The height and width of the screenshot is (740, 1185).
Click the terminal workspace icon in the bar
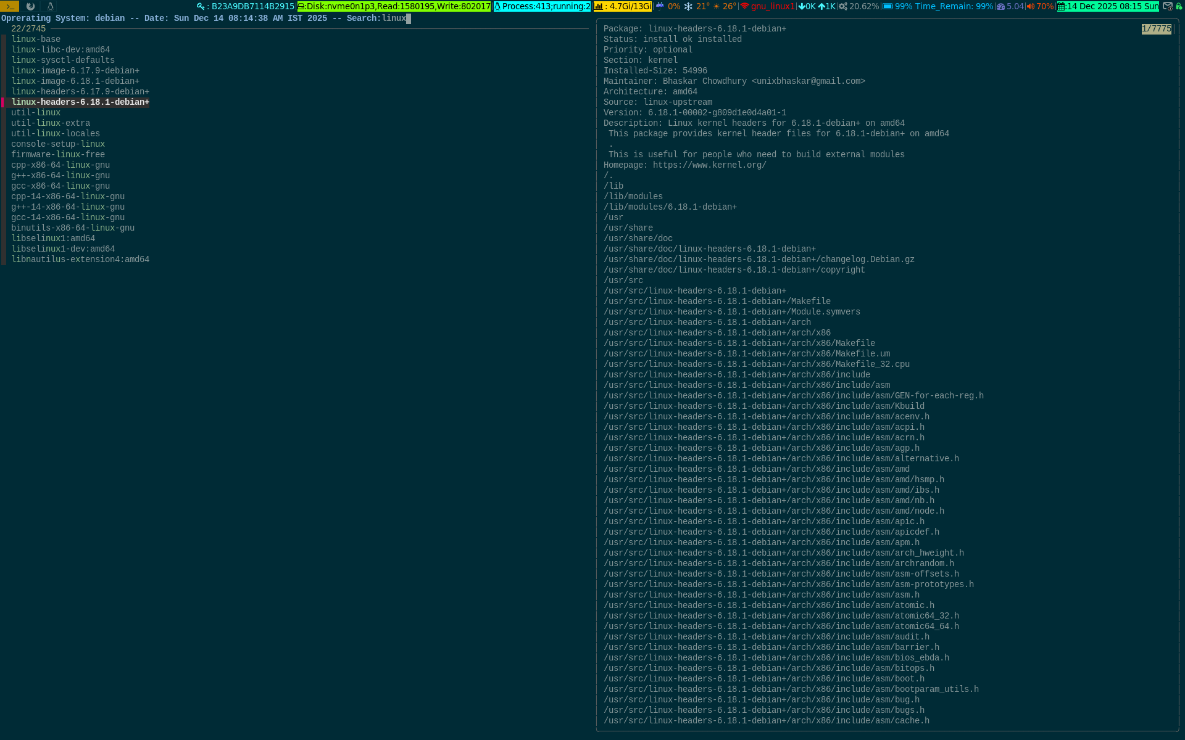[x=10, y=6]
